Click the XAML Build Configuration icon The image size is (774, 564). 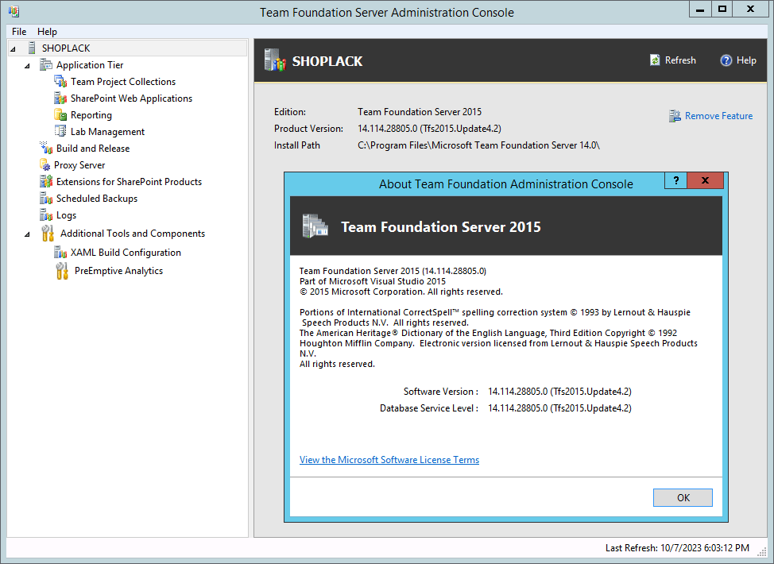(x=60, y=253)
